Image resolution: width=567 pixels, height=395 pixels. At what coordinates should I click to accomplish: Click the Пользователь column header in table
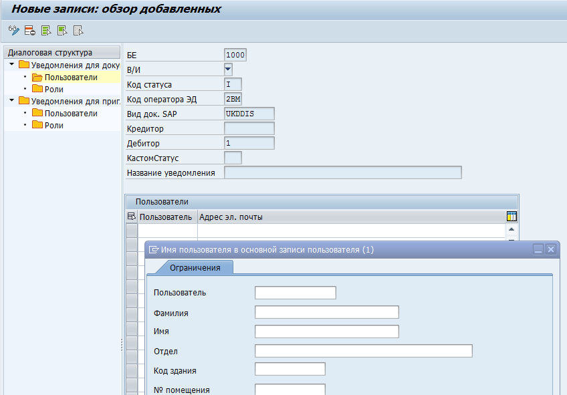(x=166, y=217)
